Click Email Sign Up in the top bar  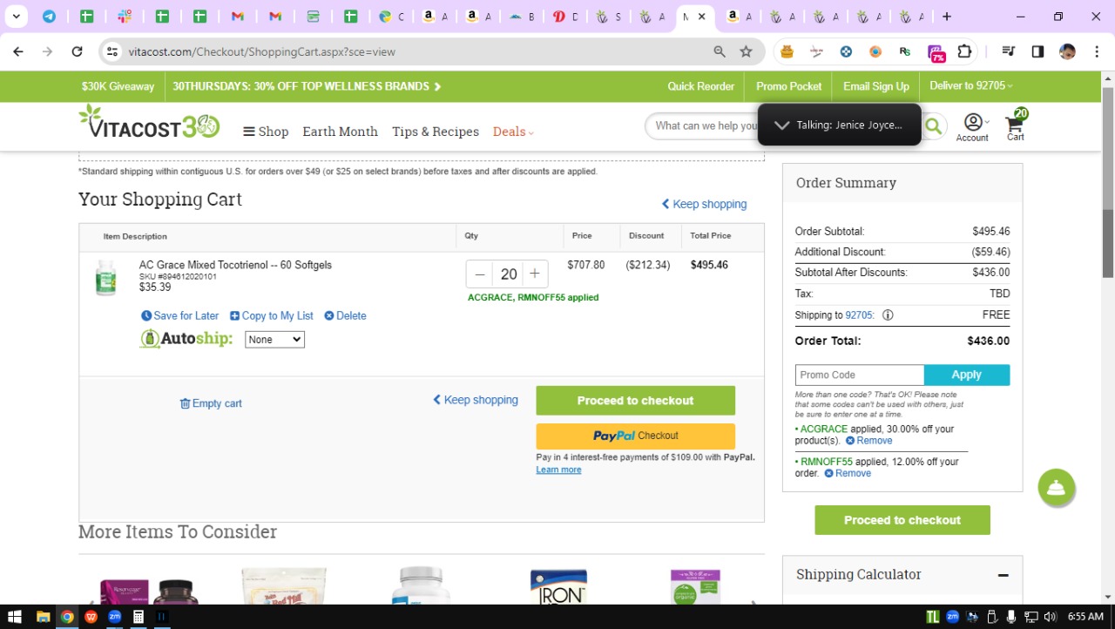click(876, 86)
